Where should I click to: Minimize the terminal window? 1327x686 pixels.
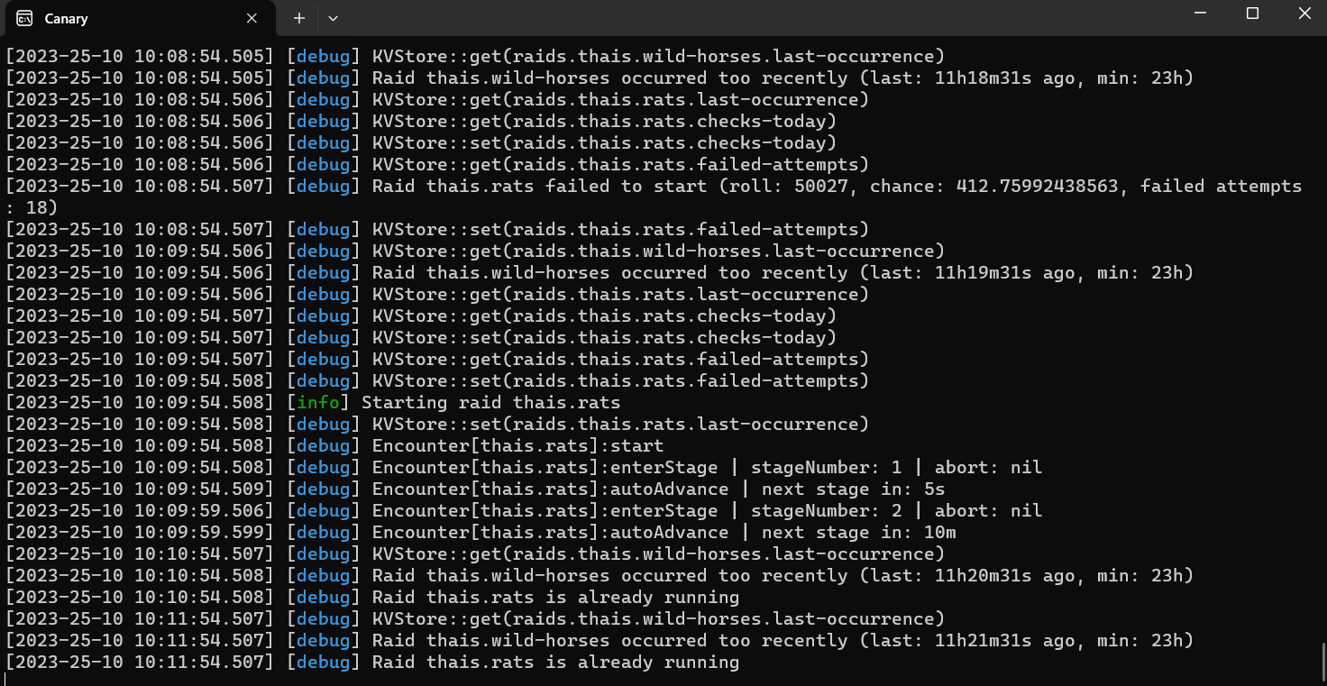[x=1199, y=14]
